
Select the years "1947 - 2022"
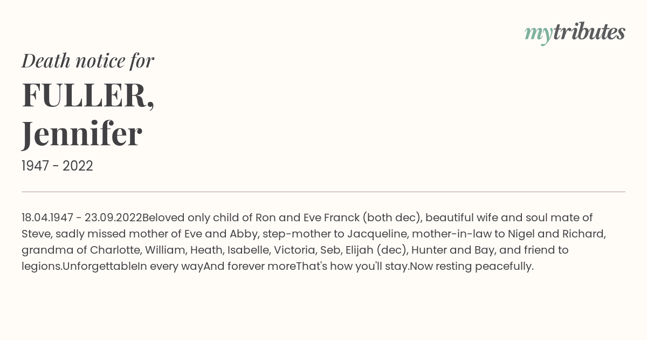[57, 166]
